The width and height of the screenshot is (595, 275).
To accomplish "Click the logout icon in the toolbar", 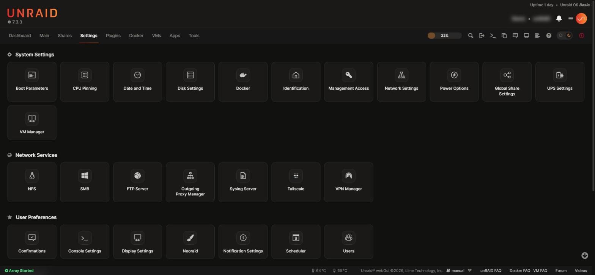I will pyautogui.click(x=482, y=36).
